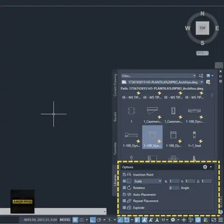Toggle snap mode dotted-grid icon in status bar
Screen dimensions: 224x224
82,220
